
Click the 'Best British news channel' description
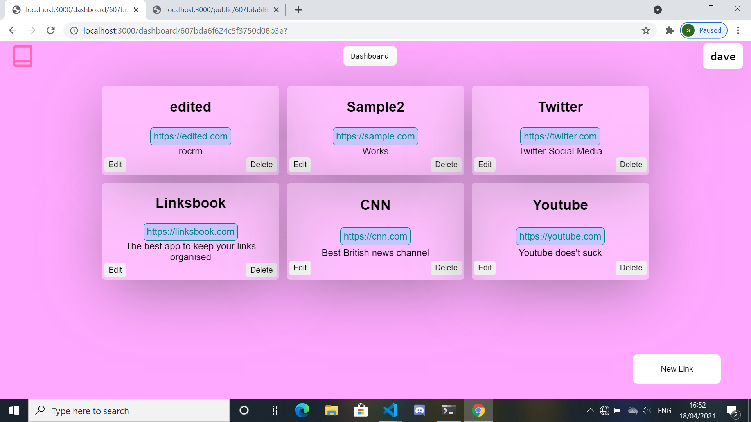click(x=375, y=253)
